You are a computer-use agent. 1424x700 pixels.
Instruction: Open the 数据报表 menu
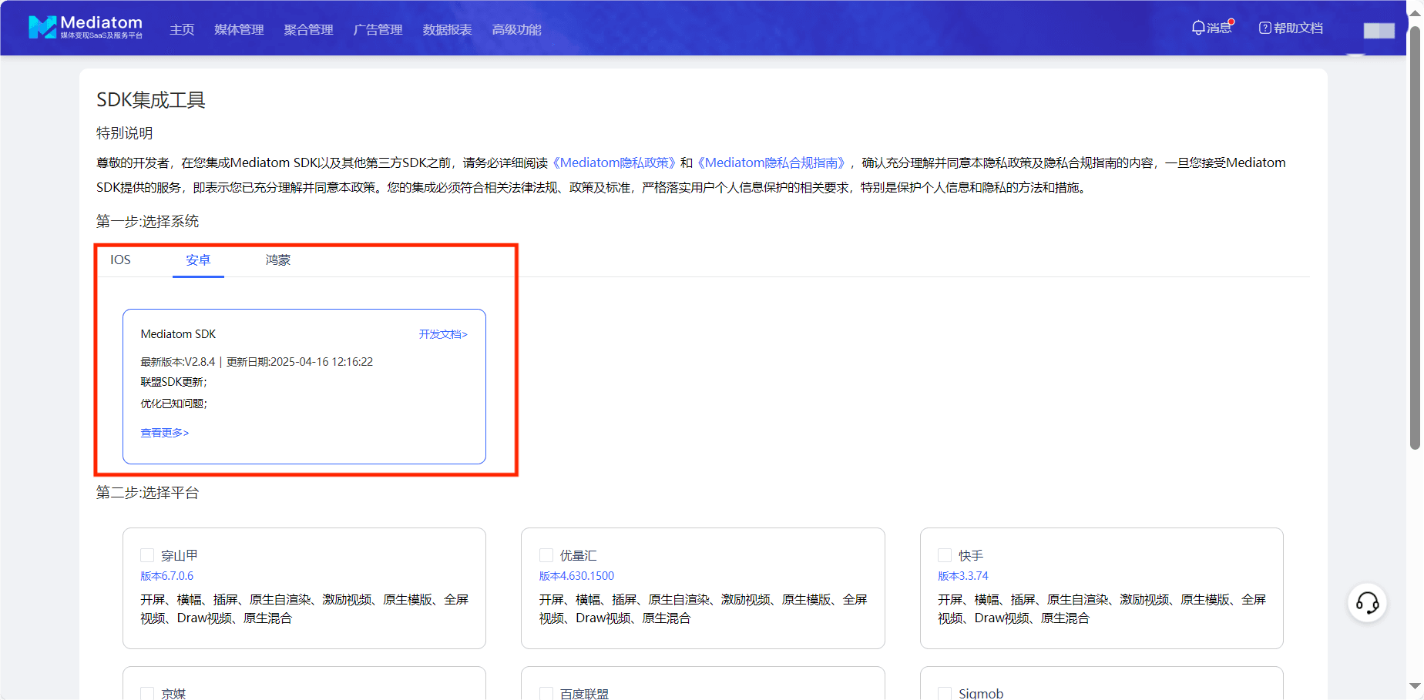[x=447, y=29]
